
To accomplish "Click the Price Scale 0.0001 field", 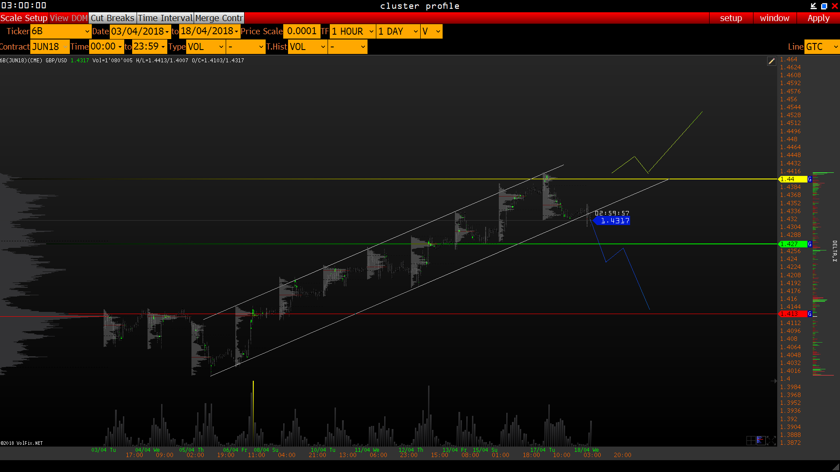I will pos(302,32).
